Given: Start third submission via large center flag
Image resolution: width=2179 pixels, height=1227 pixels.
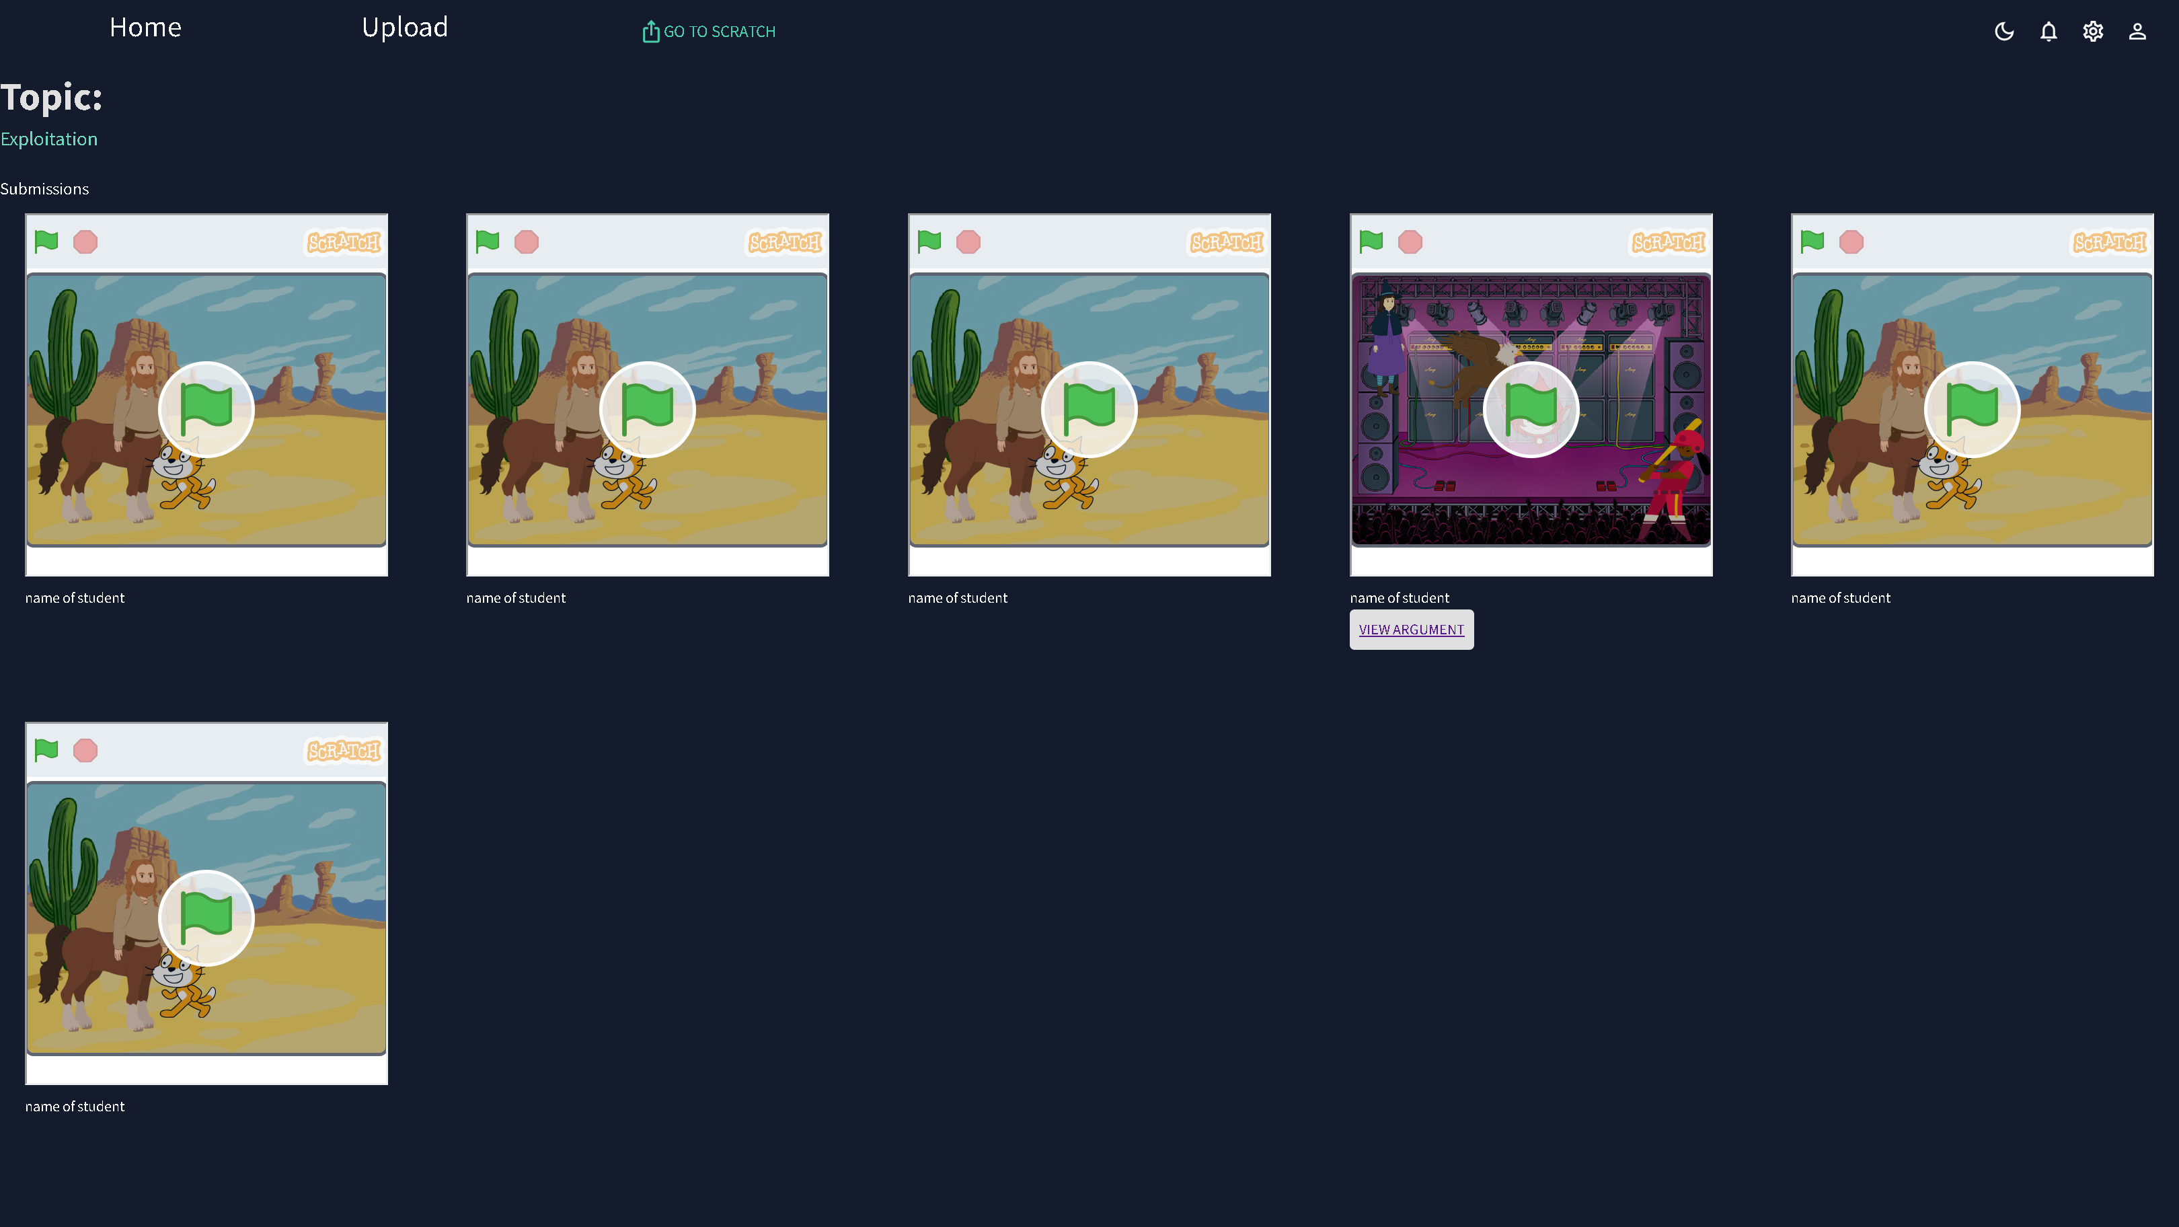Looking at the screenshot, I should [1089, 410].
